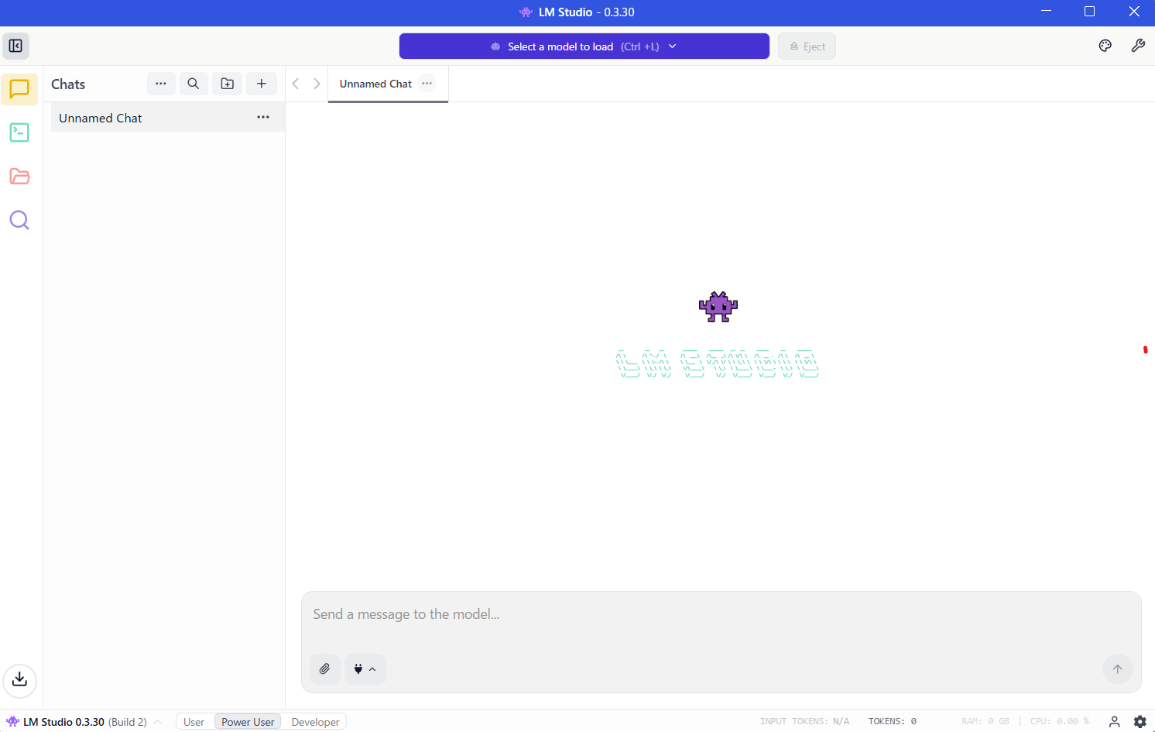Open the Downloads panel
This screenshot has width=1155, height=732.
coord(20,680)
